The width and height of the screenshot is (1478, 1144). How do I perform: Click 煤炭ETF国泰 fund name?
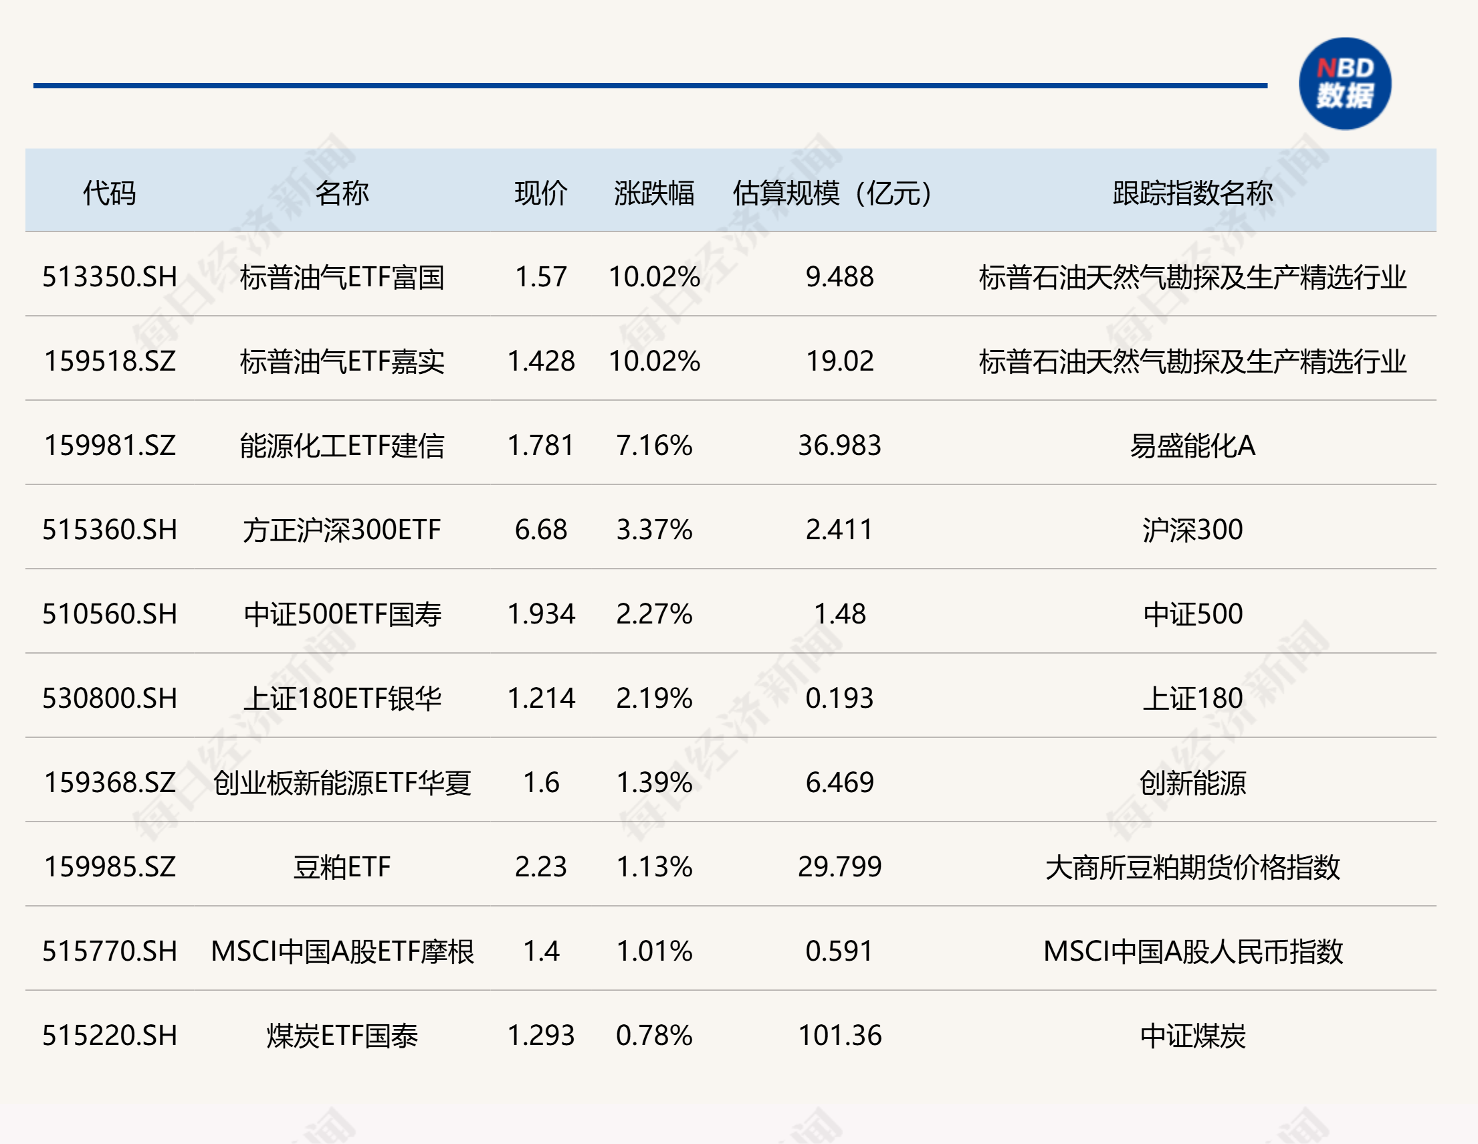point(342,1036)
